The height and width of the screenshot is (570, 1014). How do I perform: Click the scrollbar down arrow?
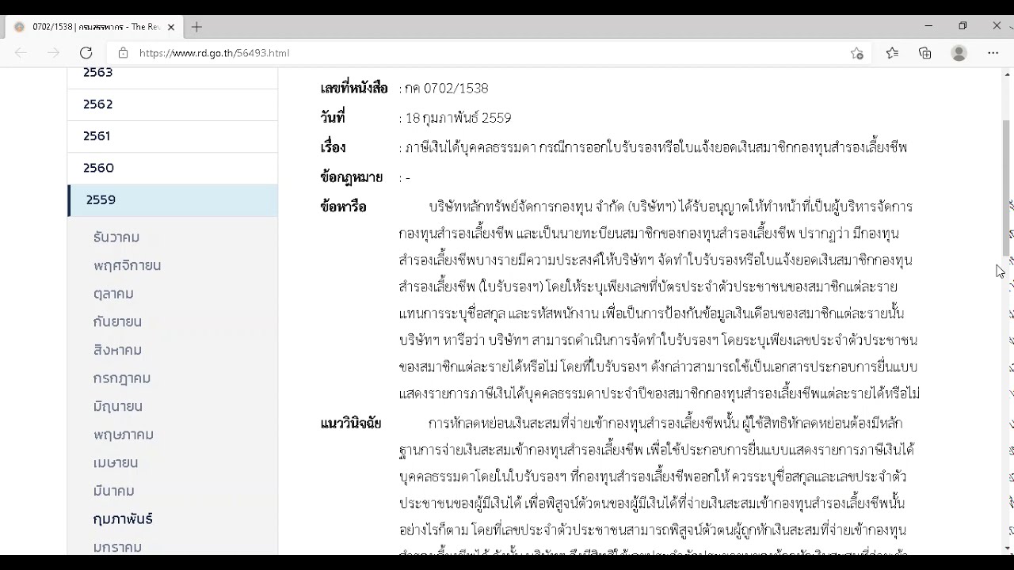click(1007, 548)
